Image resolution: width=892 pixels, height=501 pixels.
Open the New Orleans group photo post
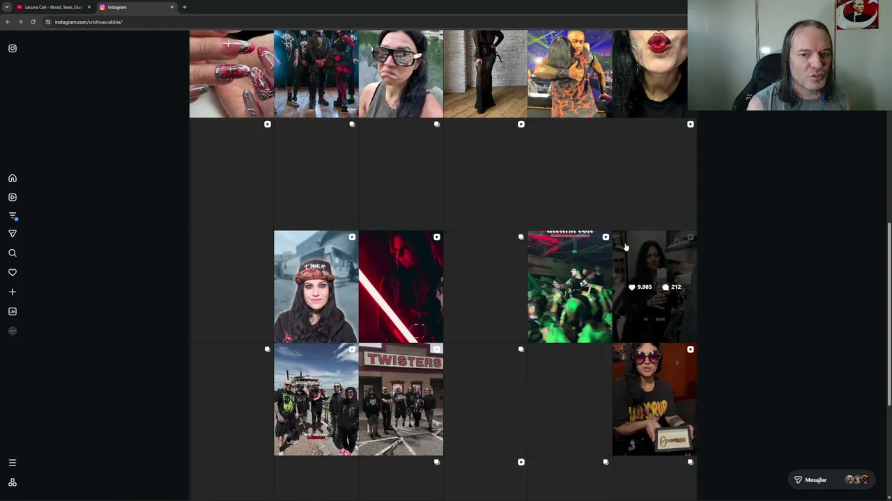pyautogui.click(x=316, y=399)
